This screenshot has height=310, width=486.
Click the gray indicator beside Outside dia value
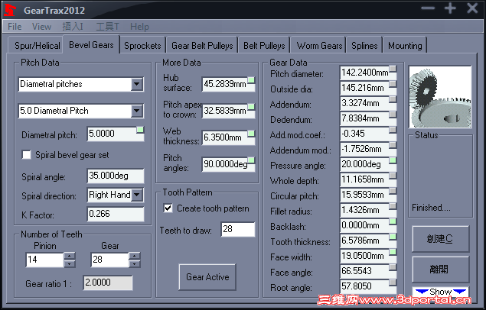393,84
